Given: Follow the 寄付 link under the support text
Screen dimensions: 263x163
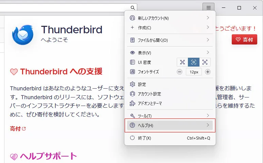Looking at the screenshot, I should pyautogui.click(x=15, y=129).
